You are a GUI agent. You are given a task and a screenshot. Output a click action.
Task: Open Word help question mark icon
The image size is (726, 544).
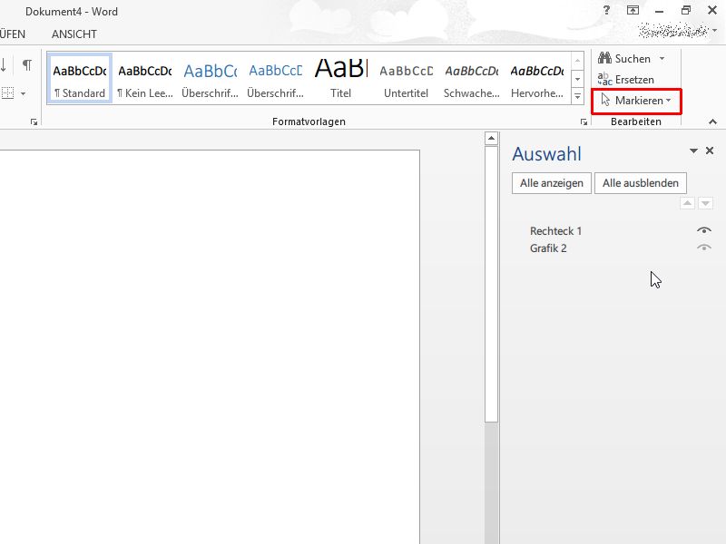coord(606,10)
